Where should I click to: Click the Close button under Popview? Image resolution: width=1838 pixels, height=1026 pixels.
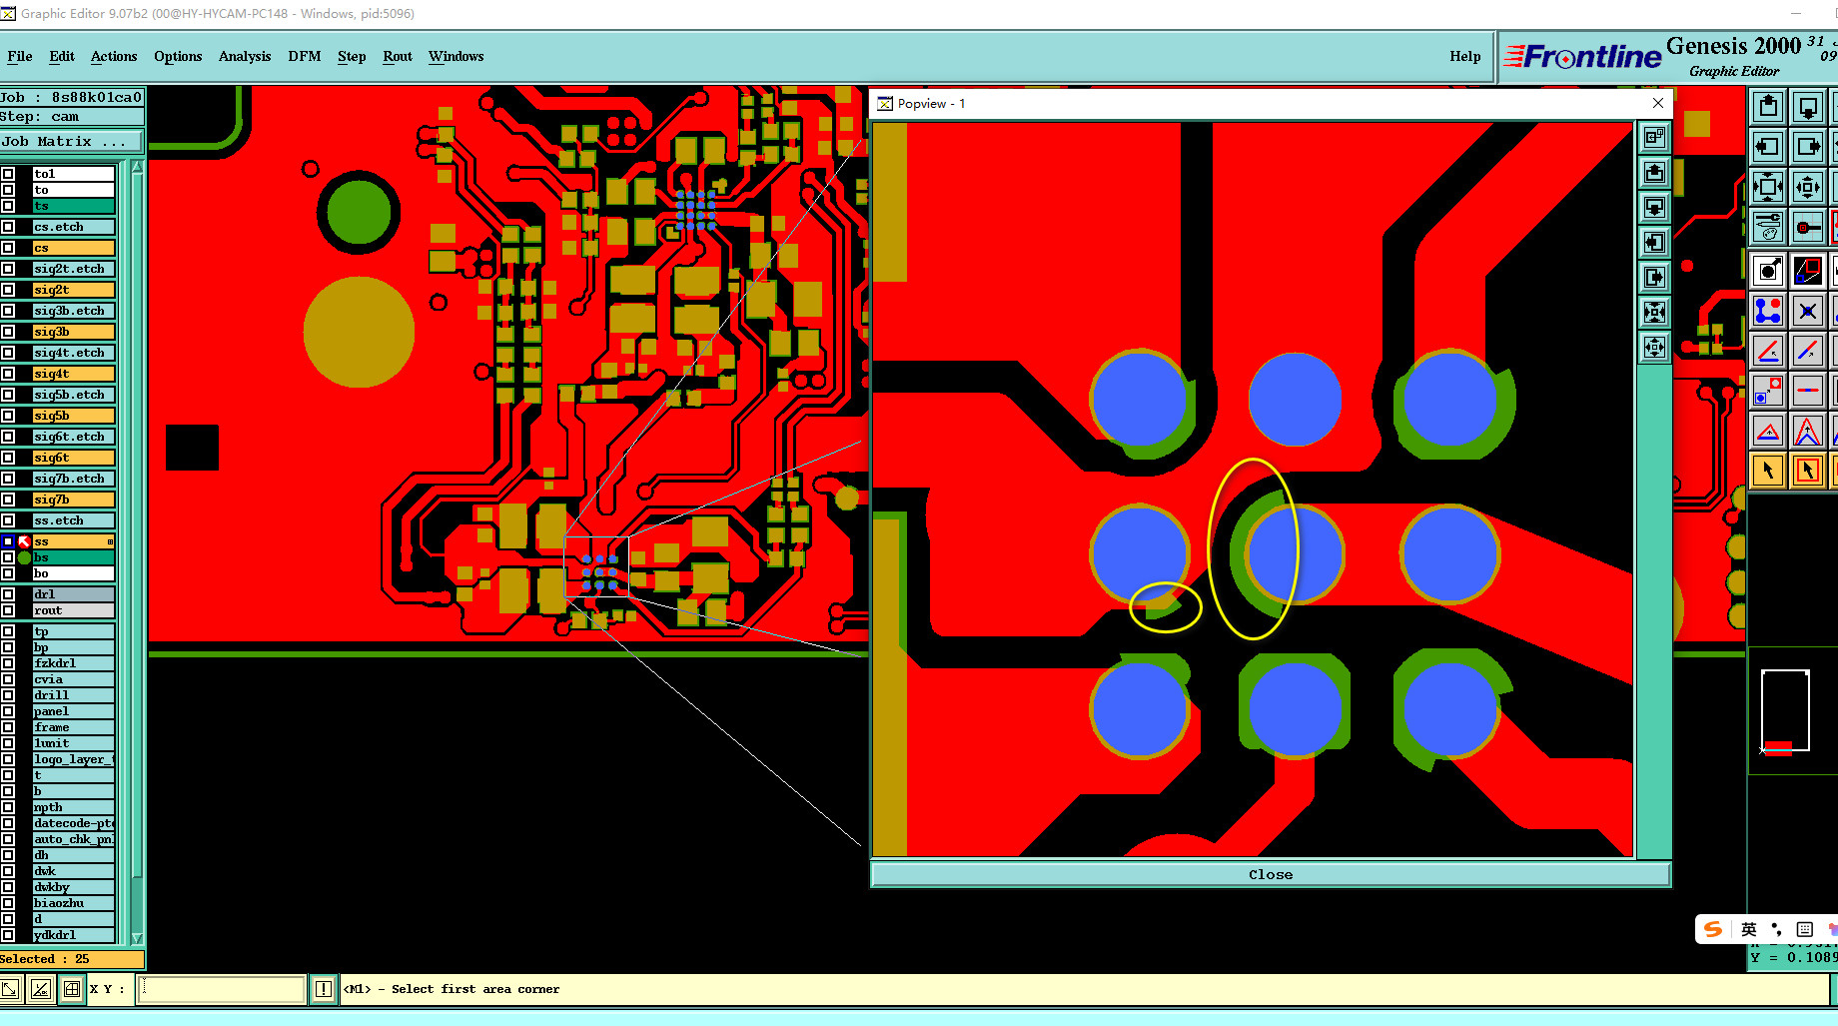(1271, 875)
